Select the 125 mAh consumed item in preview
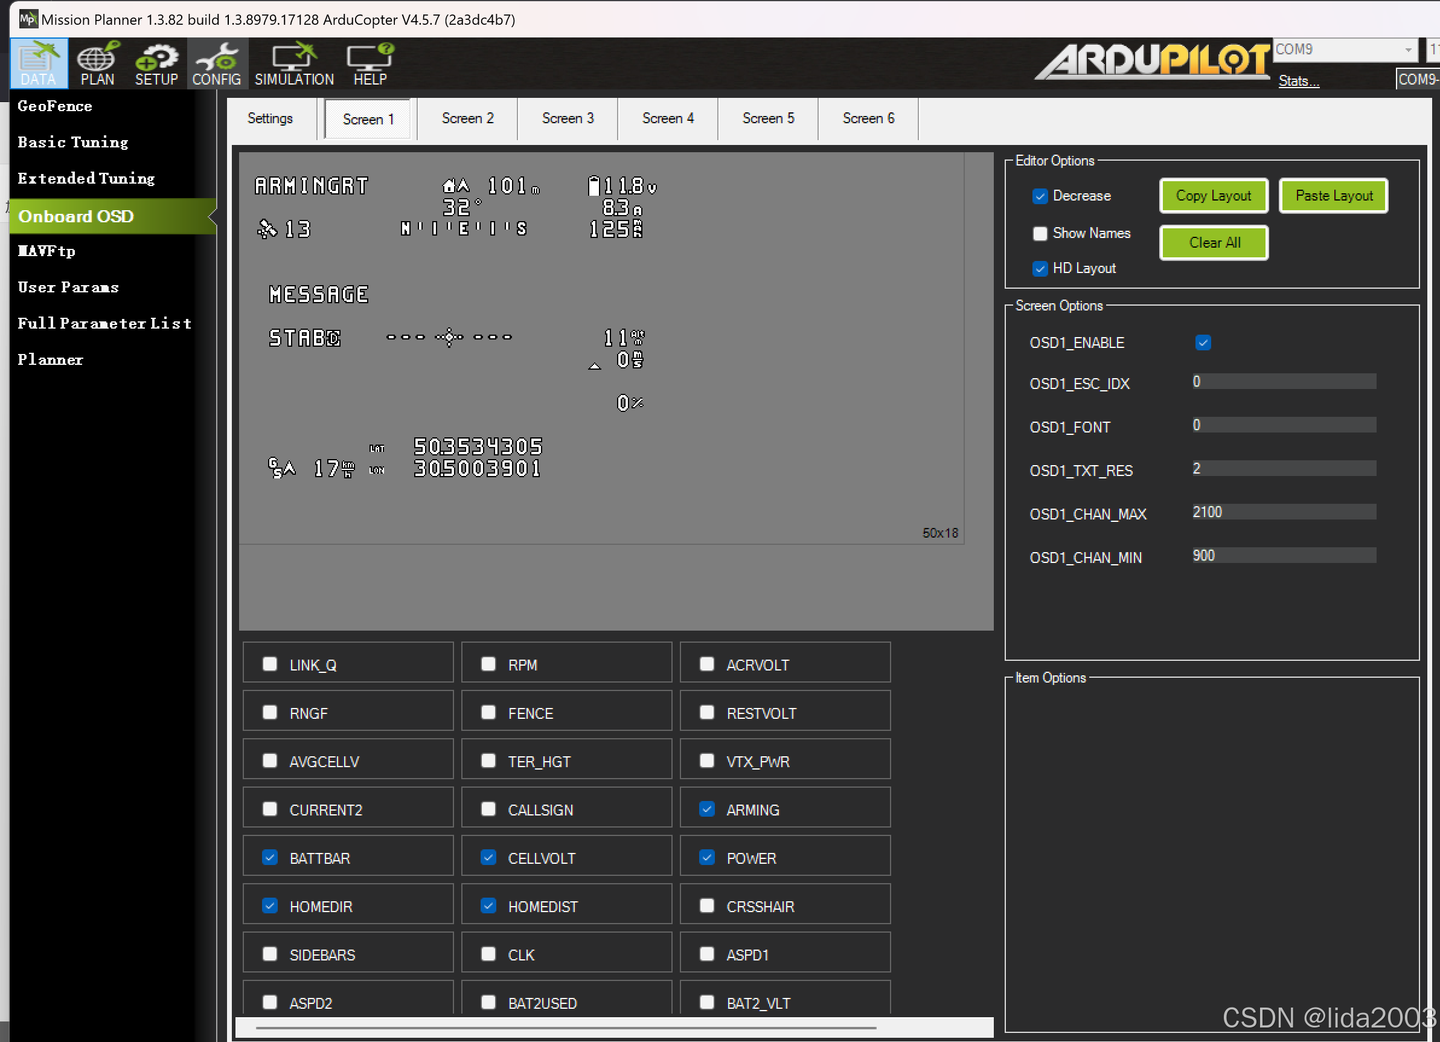Viewport: 1440px width, 1042px height. 616,229
